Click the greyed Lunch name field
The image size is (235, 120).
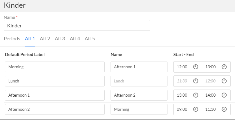139,81
